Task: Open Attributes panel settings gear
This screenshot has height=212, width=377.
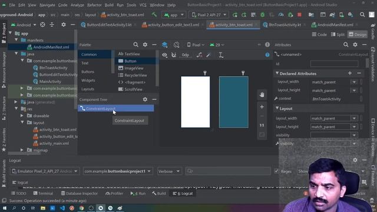Action: (x=355, y=45)
